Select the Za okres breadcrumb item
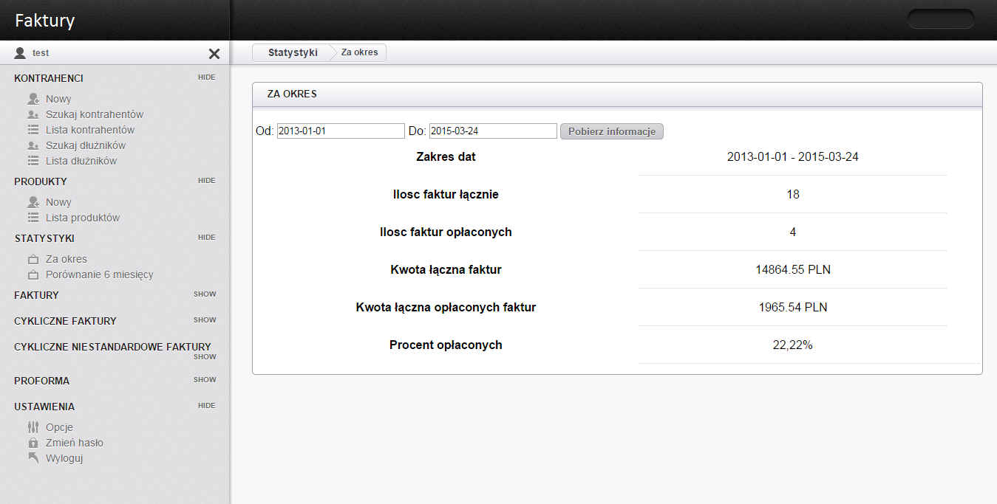Image resolution: width=997 pixels, height=504 pixels. [x=359, y=53]
